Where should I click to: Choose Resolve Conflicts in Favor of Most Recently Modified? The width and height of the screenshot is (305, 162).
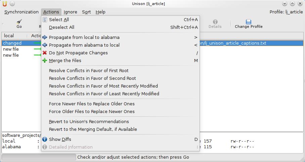click(103, 86)
